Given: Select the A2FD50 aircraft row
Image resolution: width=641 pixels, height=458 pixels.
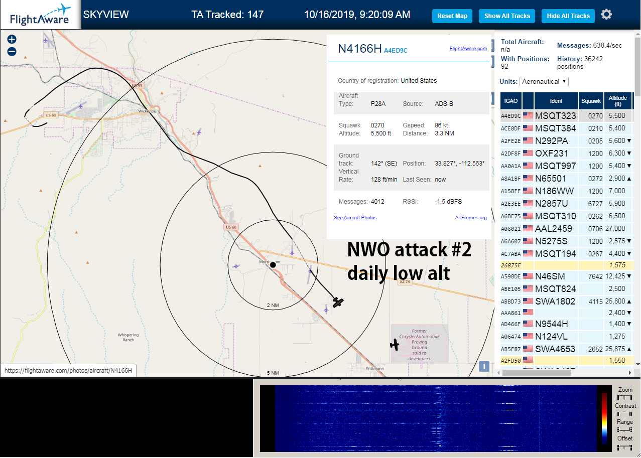Looking at the screenshot, I should click(x=566, y=361).
